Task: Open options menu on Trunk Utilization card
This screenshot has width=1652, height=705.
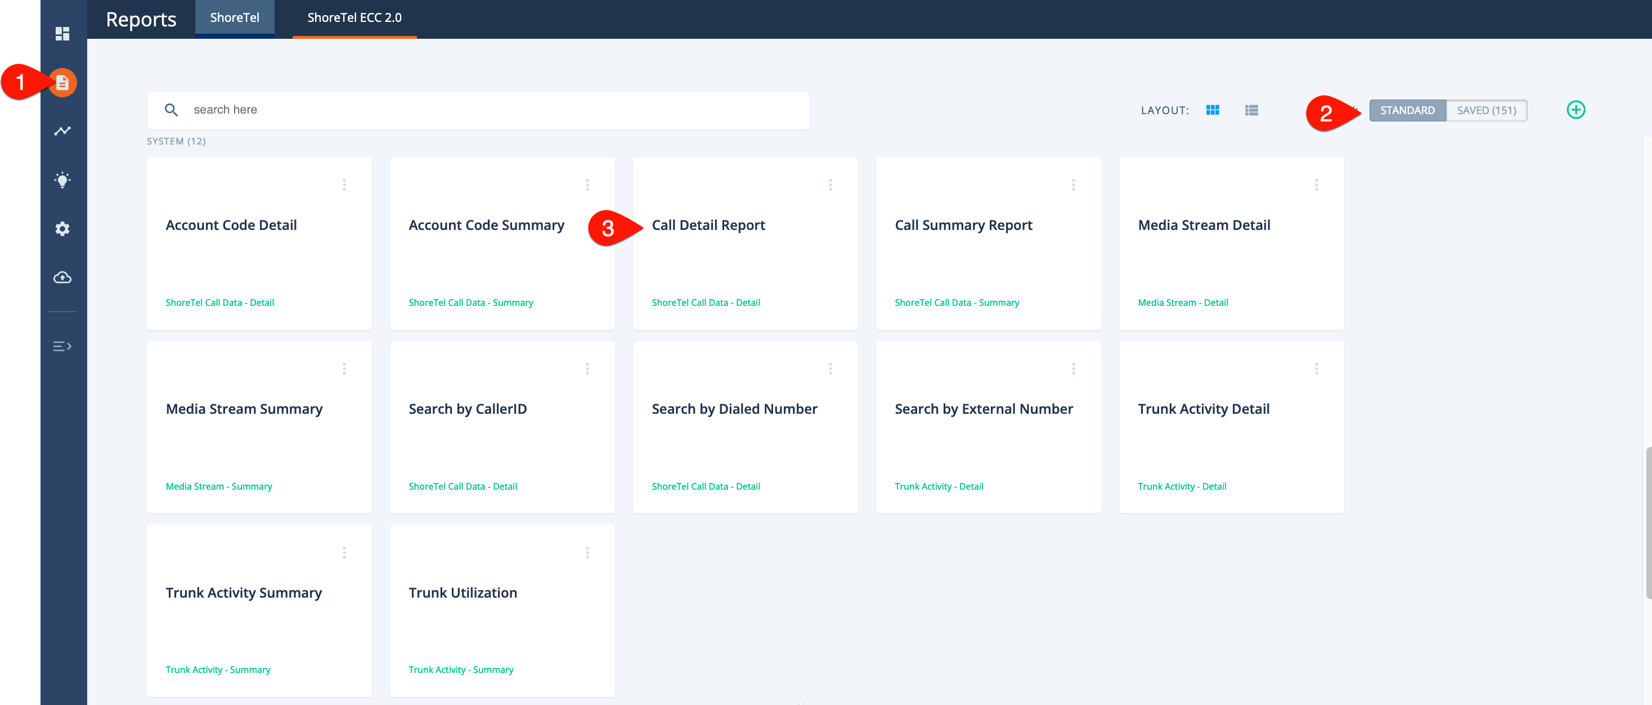Action: point(587,553)
